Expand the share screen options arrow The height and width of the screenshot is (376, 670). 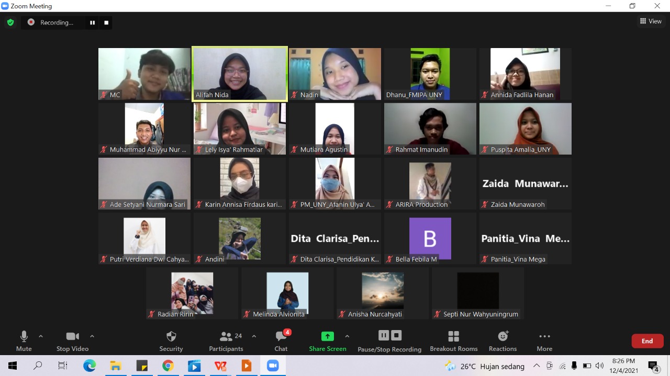pos(347,336)
